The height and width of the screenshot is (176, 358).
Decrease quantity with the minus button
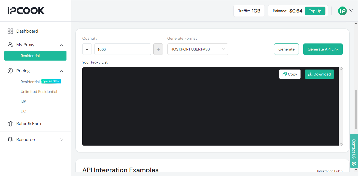[87, 49]
